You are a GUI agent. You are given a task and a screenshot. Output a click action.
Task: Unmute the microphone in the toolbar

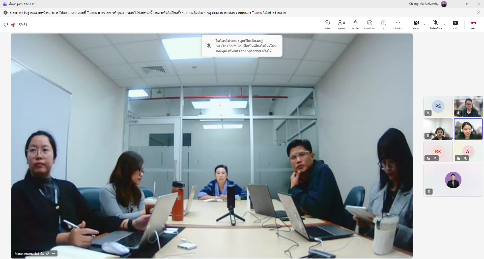(436, 24)
